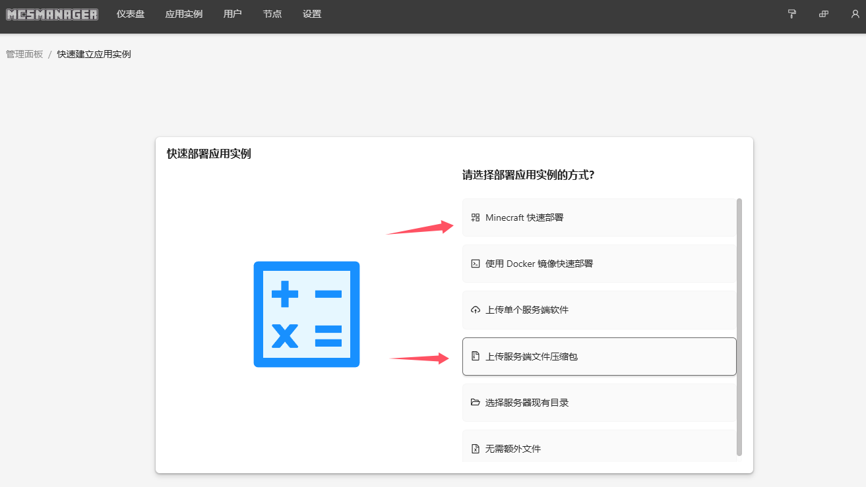The width and height of the screenshot is (866, 487).
Task: Click the Docker image terminal icon
Action: (x=475, y=264)
